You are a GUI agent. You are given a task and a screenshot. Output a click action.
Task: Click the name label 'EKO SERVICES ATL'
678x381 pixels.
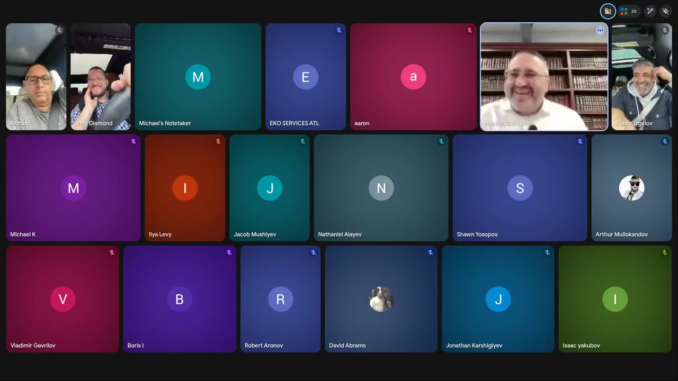295,123
